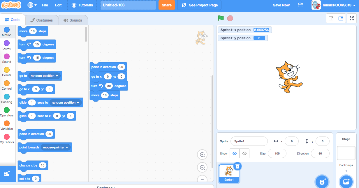Click palette 'turn counterclockwise 15 degrees' block
This screenshot has width=359, height=188.
click(x=37, y=58)
